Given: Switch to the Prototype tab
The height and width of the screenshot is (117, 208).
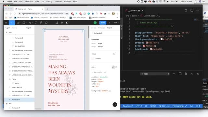Looking at the screenshot, I should (101, 28).
